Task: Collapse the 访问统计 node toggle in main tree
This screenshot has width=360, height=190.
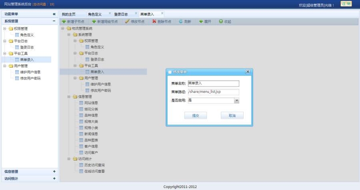Action: coord(69,159)
